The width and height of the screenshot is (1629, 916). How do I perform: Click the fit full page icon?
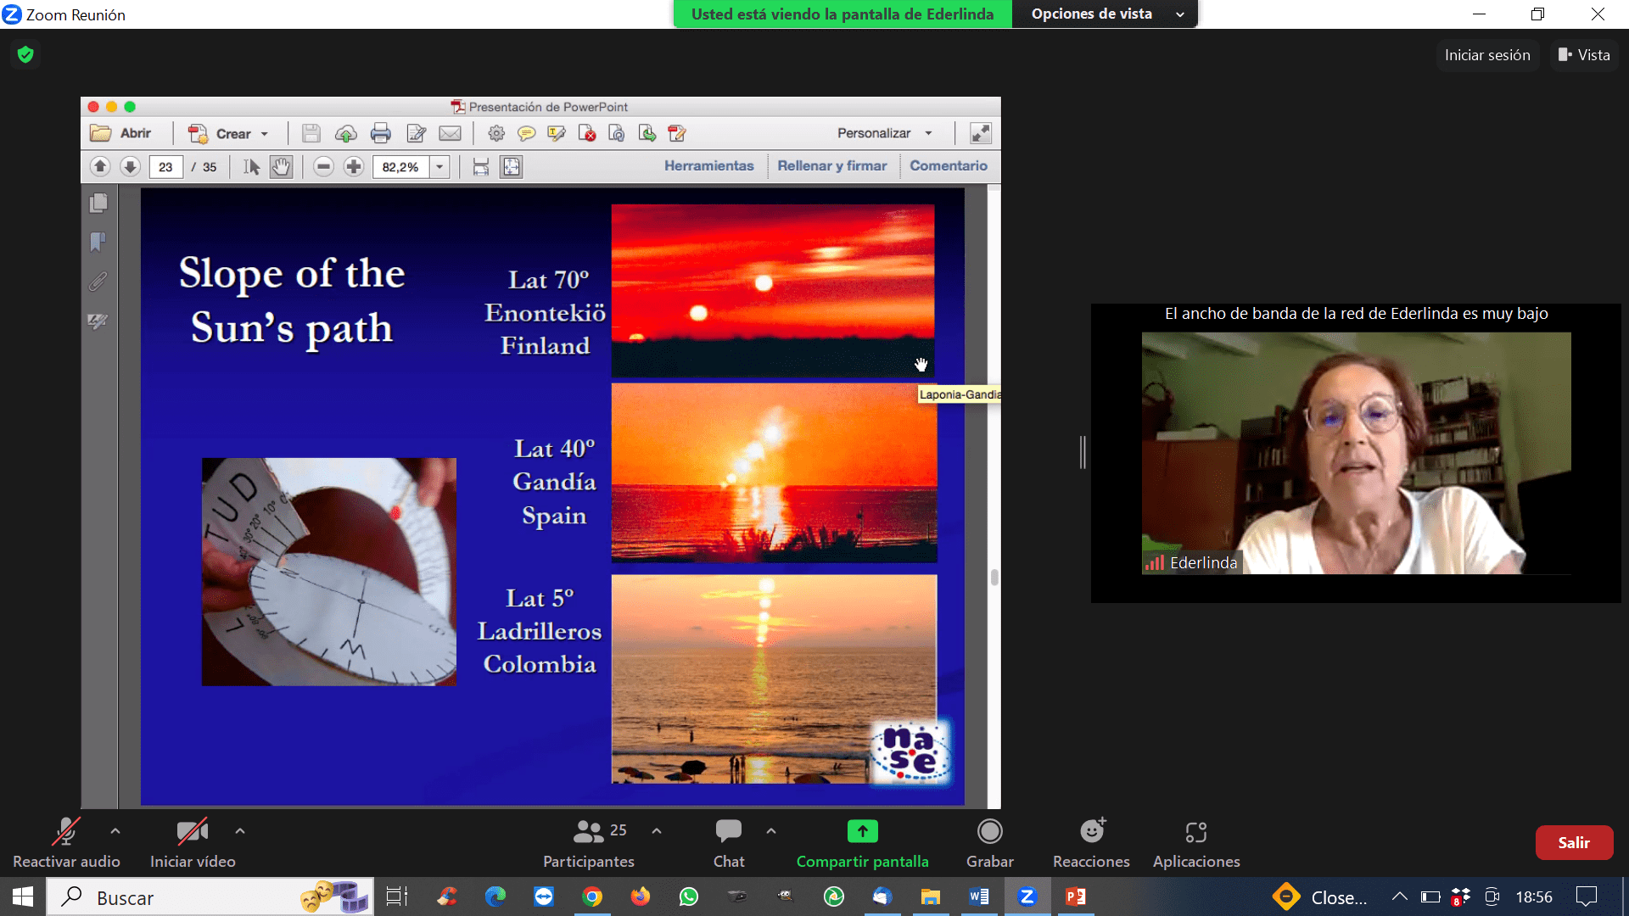(x=512, y=167)
